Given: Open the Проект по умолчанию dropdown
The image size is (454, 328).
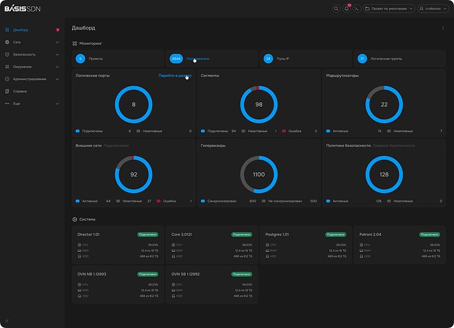Looking at the screenshot, I should 389,9.
